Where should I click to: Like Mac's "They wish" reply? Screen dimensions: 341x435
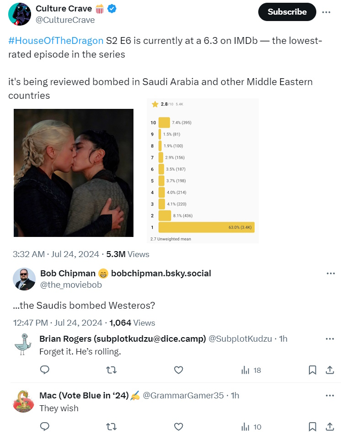pos(179,427)
